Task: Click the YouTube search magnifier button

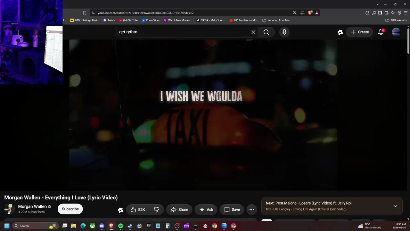Action: [x=266, y=32]
